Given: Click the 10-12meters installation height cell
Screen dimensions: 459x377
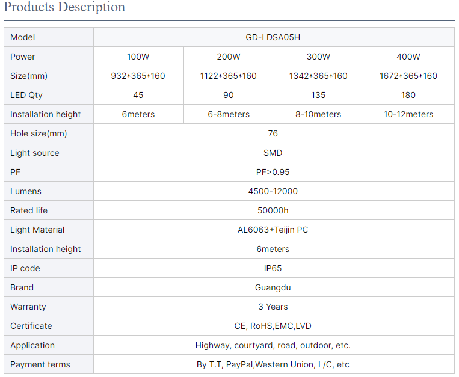Looking at the screenshot, I should (x=408, y=114).
